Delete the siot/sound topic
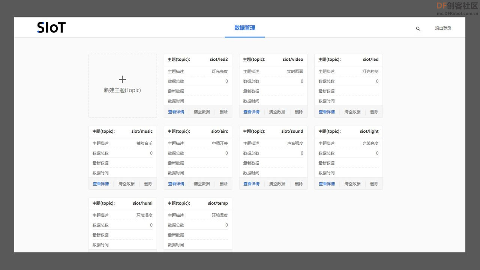 coord(299,184)
